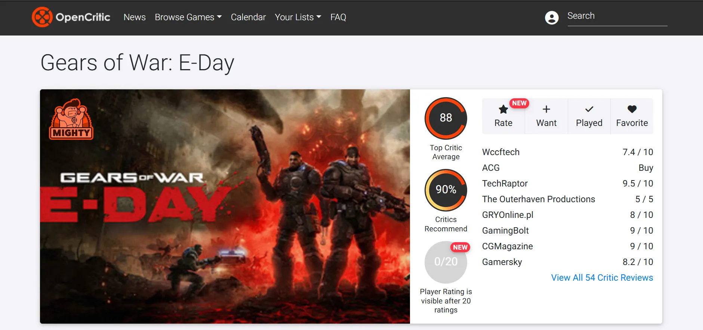703x330 pixels.
Task: Expand the Your Lists dropdown
Action: click(298, 17)
